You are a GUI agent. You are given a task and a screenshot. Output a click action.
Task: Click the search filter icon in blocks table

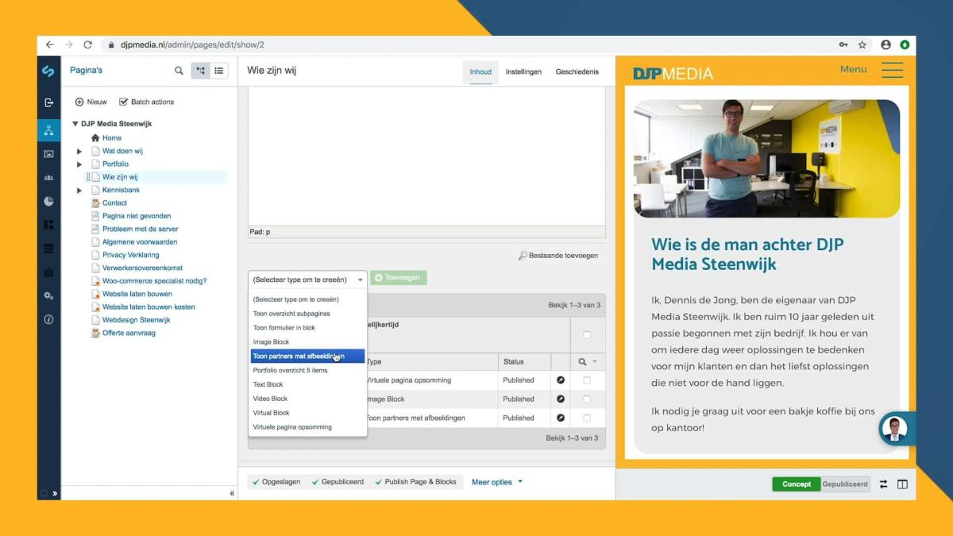pos(582,361)
